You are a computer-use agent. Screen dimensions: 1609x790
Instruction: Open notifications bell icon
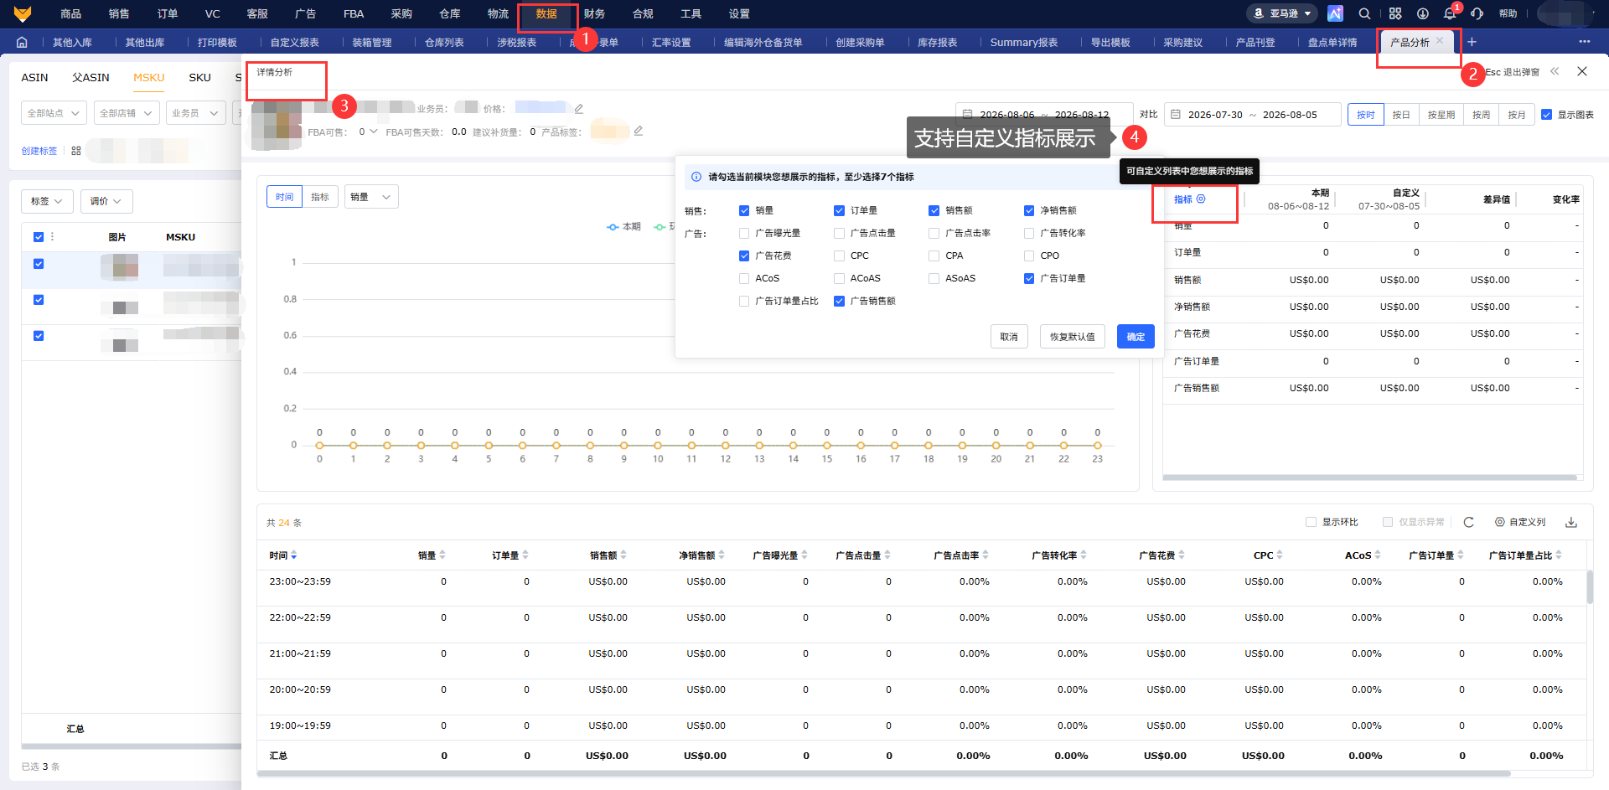point(1450,13)
